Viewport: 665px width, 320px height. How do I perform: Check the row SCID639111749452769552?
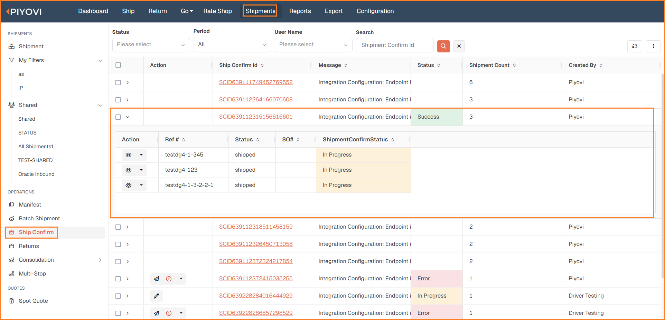tap(118, 82)
